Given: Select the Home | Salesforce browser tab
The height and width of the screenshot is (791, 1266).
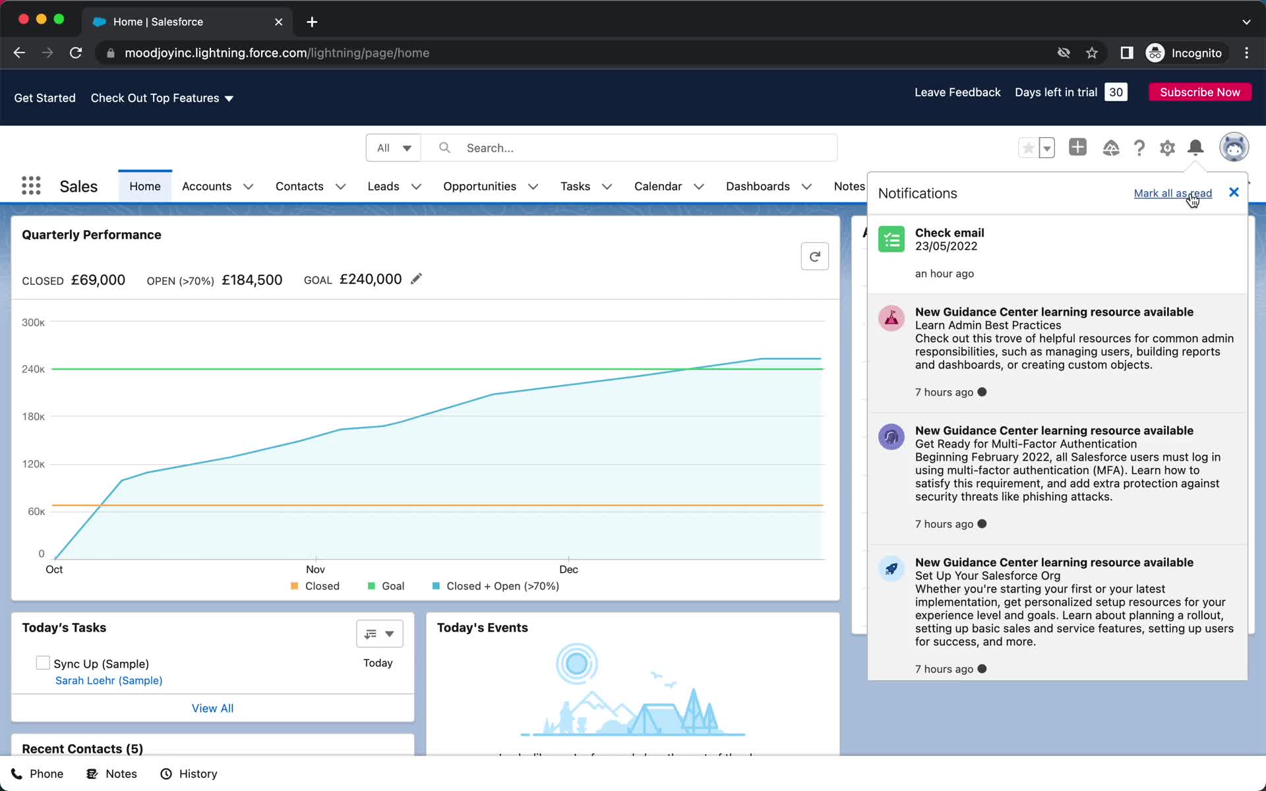Looking at the screenshot, I should [x=188, y=22].
